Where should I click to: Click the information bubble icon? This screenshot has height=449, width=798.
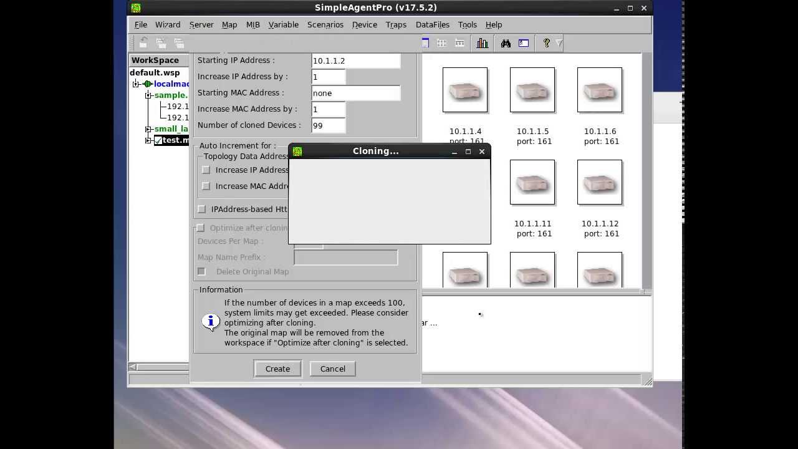point(211,322)
